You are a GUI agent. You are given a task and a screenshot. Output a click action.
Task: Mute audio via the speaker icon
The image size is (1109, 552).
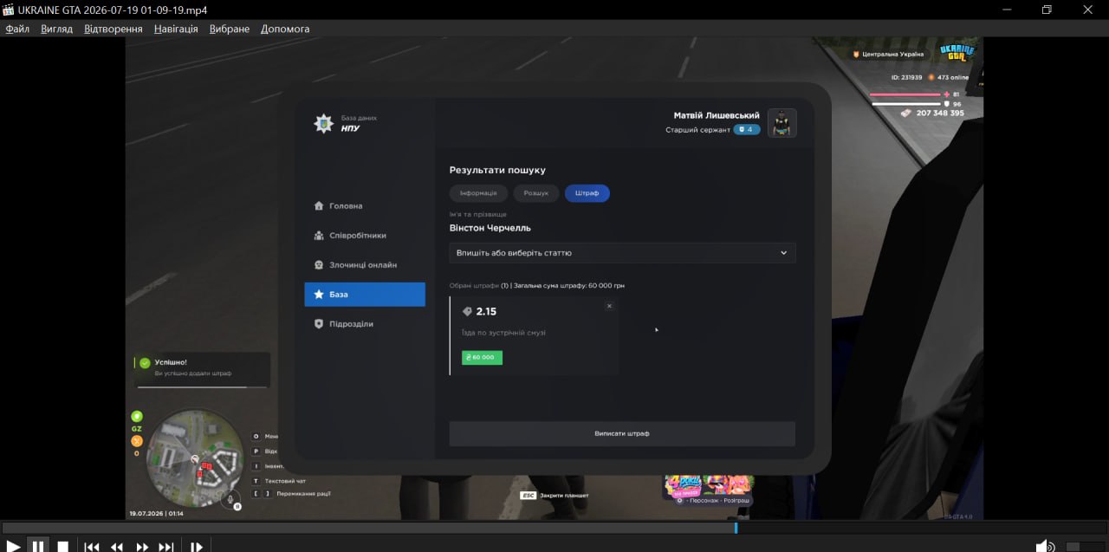coord(1046,546)
